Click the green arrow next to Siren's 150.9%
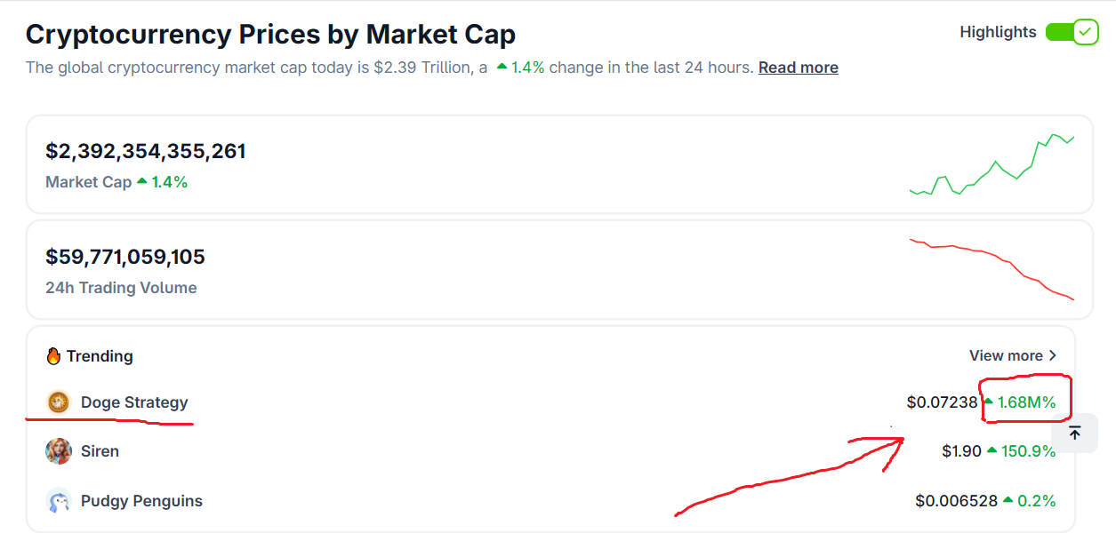This screenshot has height=533, width=1116. (992, 451)
